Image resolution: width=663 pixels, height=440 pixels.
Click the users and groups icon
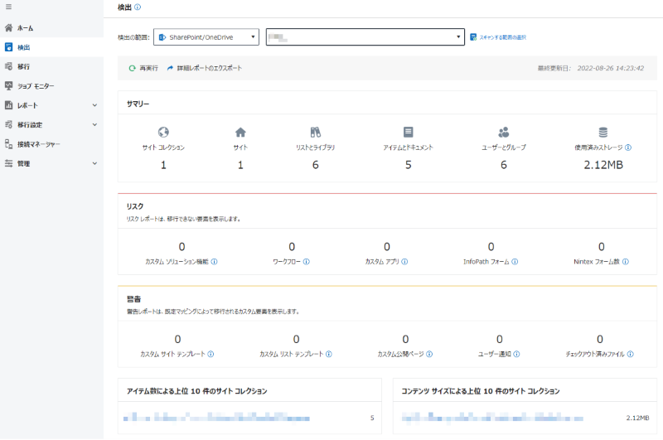(x=504, y=133)
